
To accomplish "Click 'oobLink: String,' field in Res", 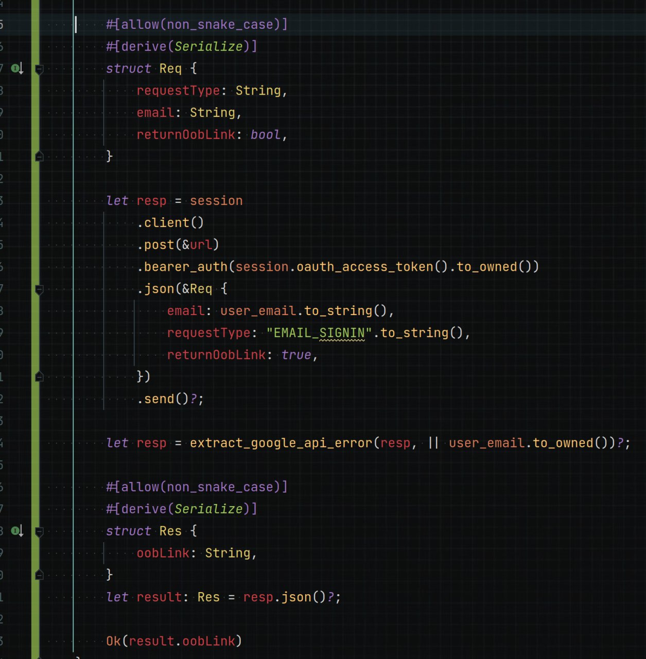I will [x=197, y=553].
